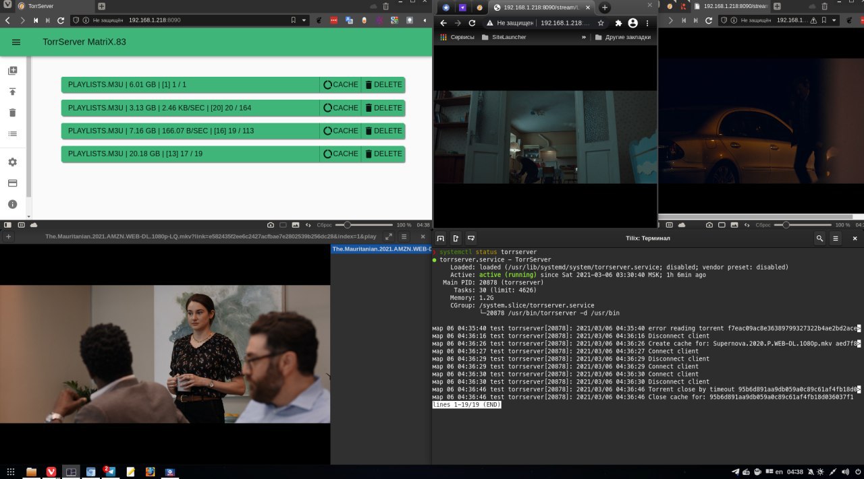The width and height of the screenshot is (864, 479).
Task: Go back in the Chrome window
Action: [x=443, y=23]
